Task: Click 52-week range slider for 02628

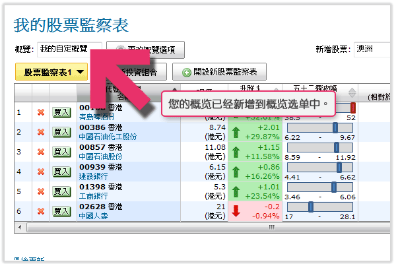Action: point(311,207)
